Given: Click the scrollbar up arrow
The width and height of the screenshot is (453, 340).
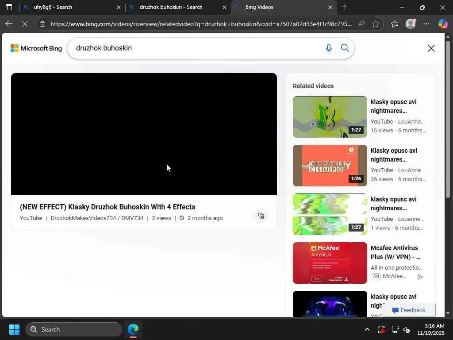Looking at the screenshot, I should pos(448,37).
